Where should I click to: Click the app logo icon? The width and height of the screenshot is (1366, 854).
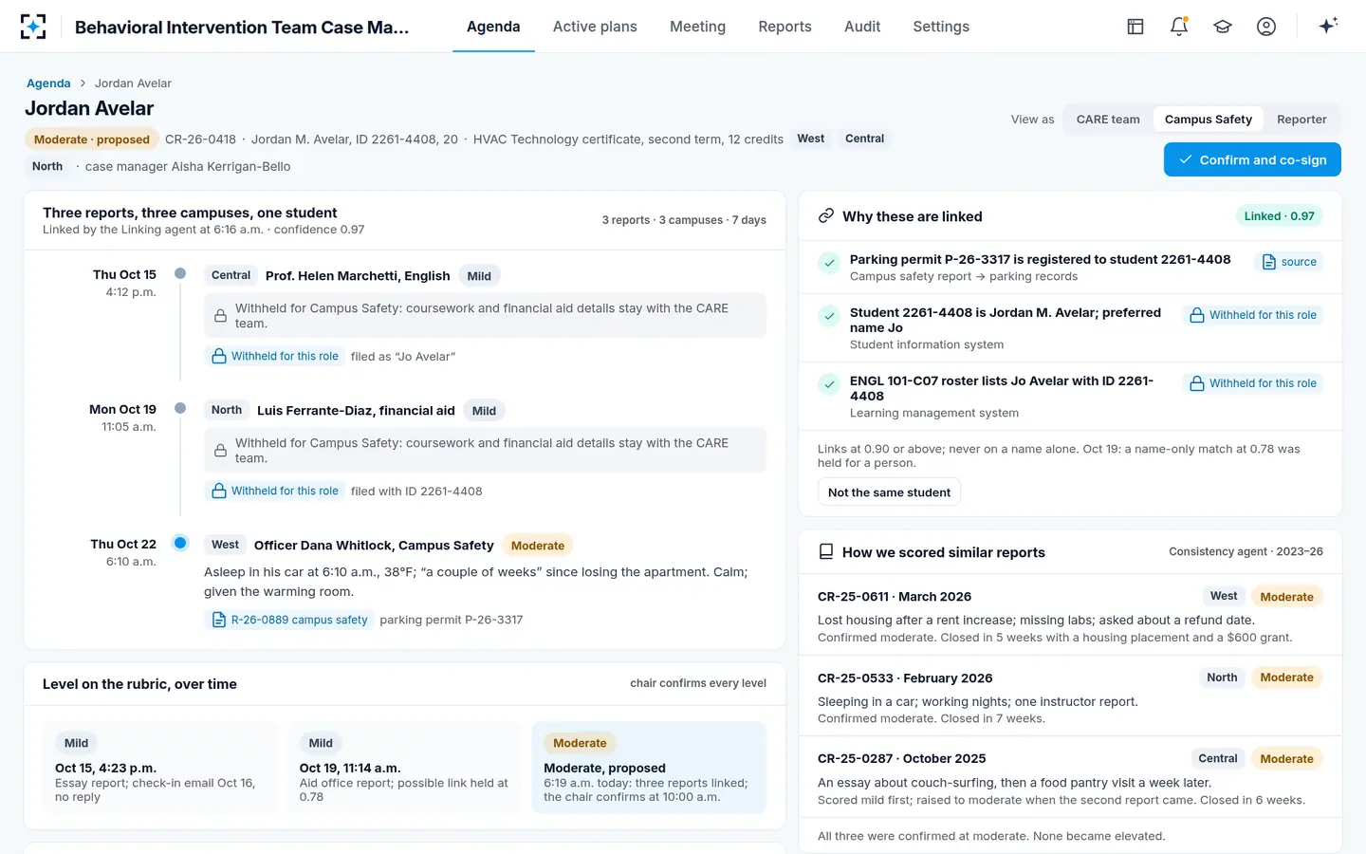pos(33,27)
